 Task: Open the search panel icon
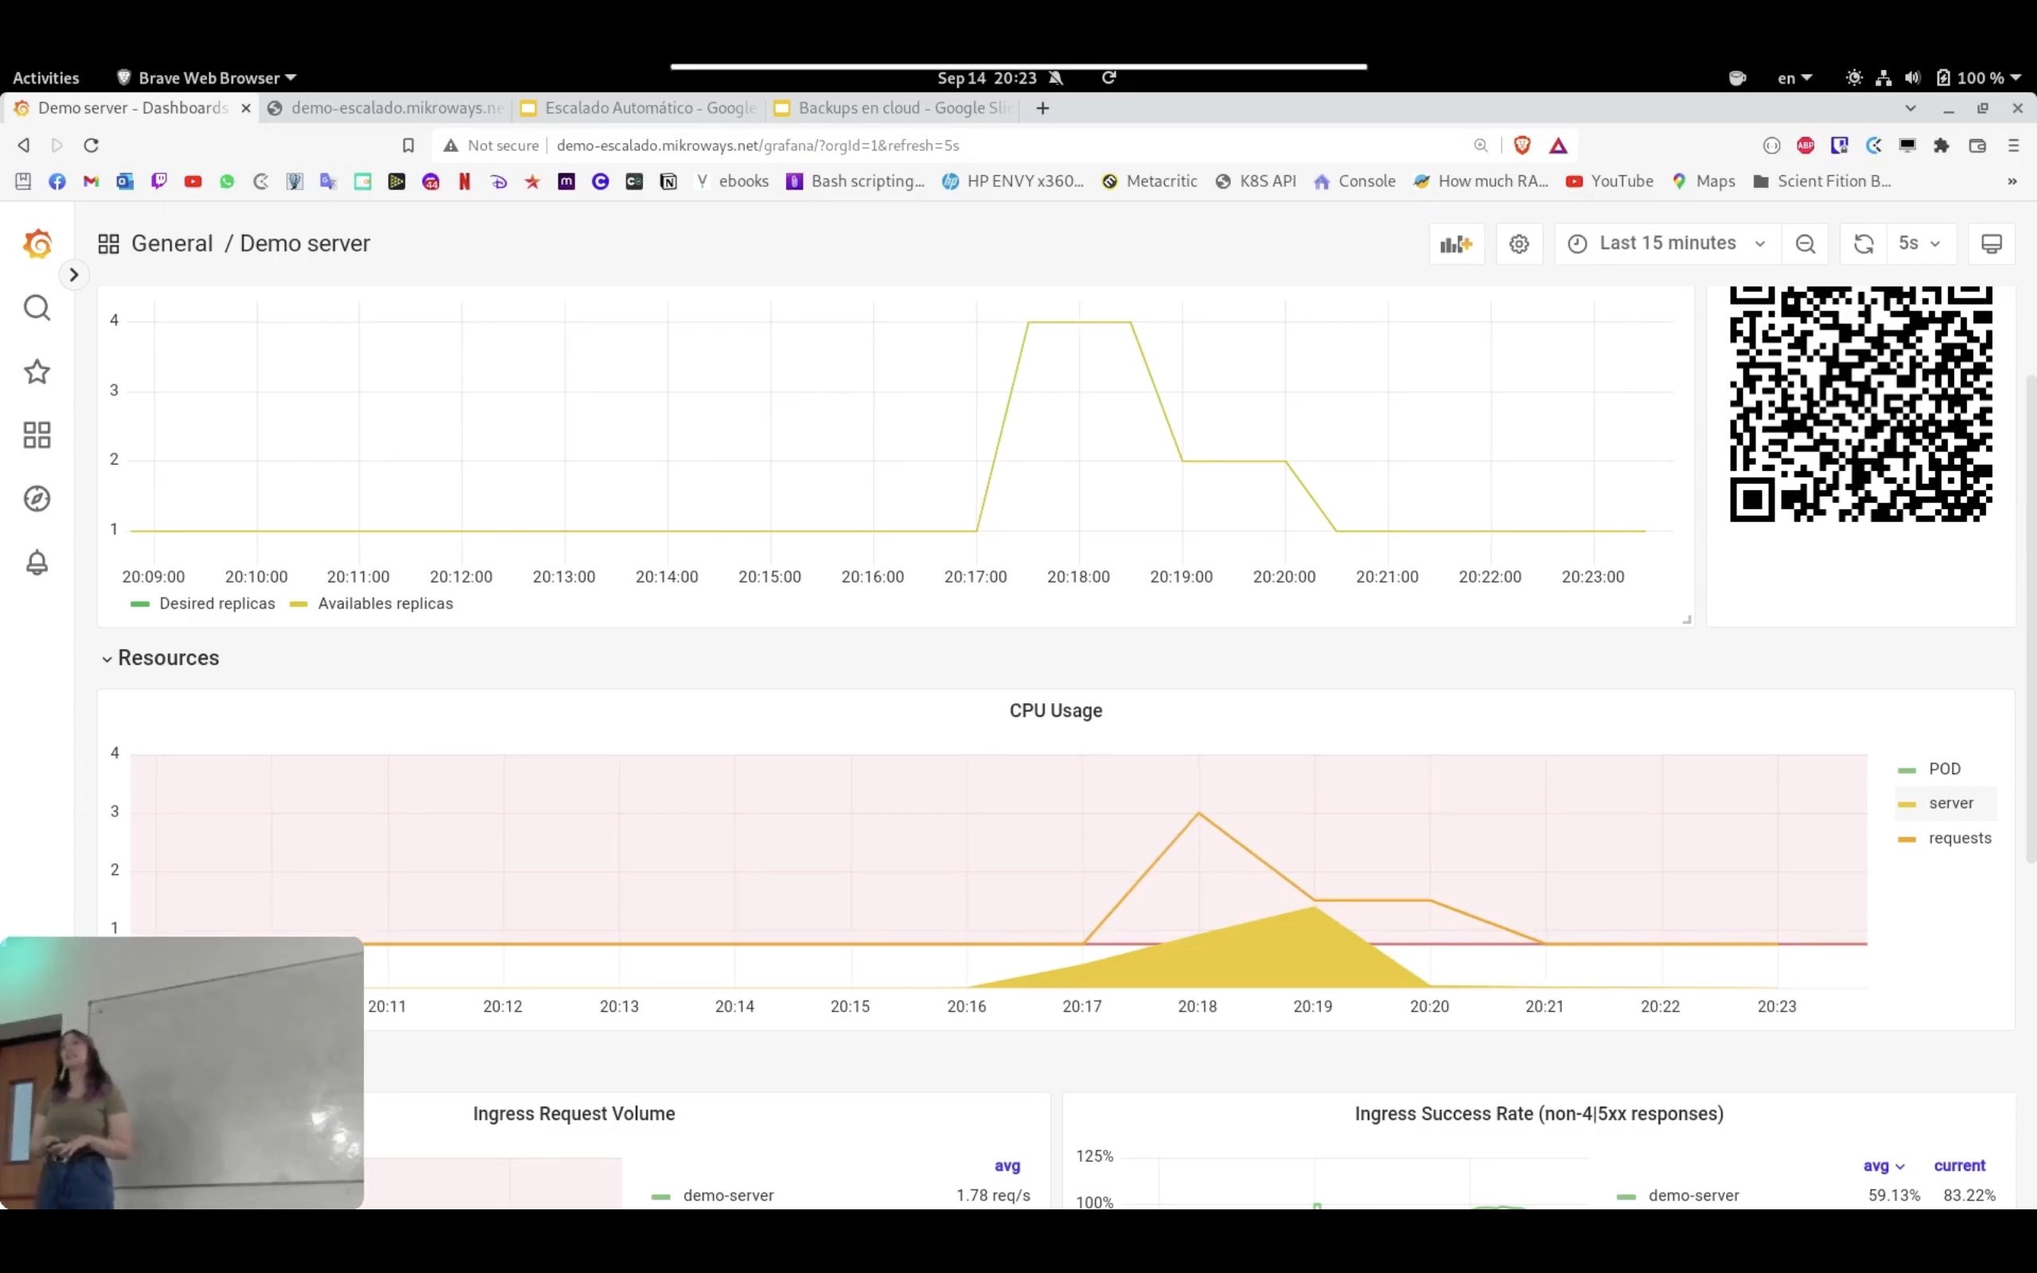pos(37,308)
